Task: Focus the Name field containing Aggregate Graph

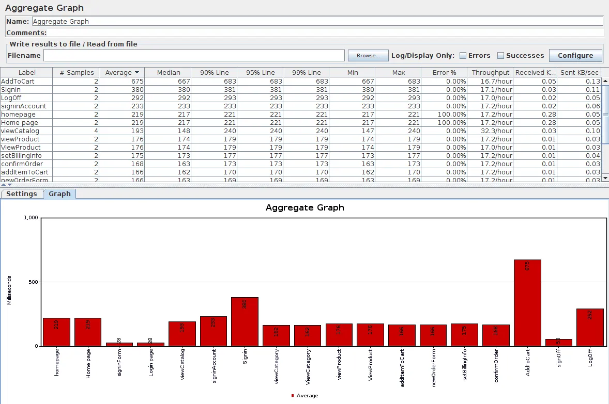Action: 317,22
